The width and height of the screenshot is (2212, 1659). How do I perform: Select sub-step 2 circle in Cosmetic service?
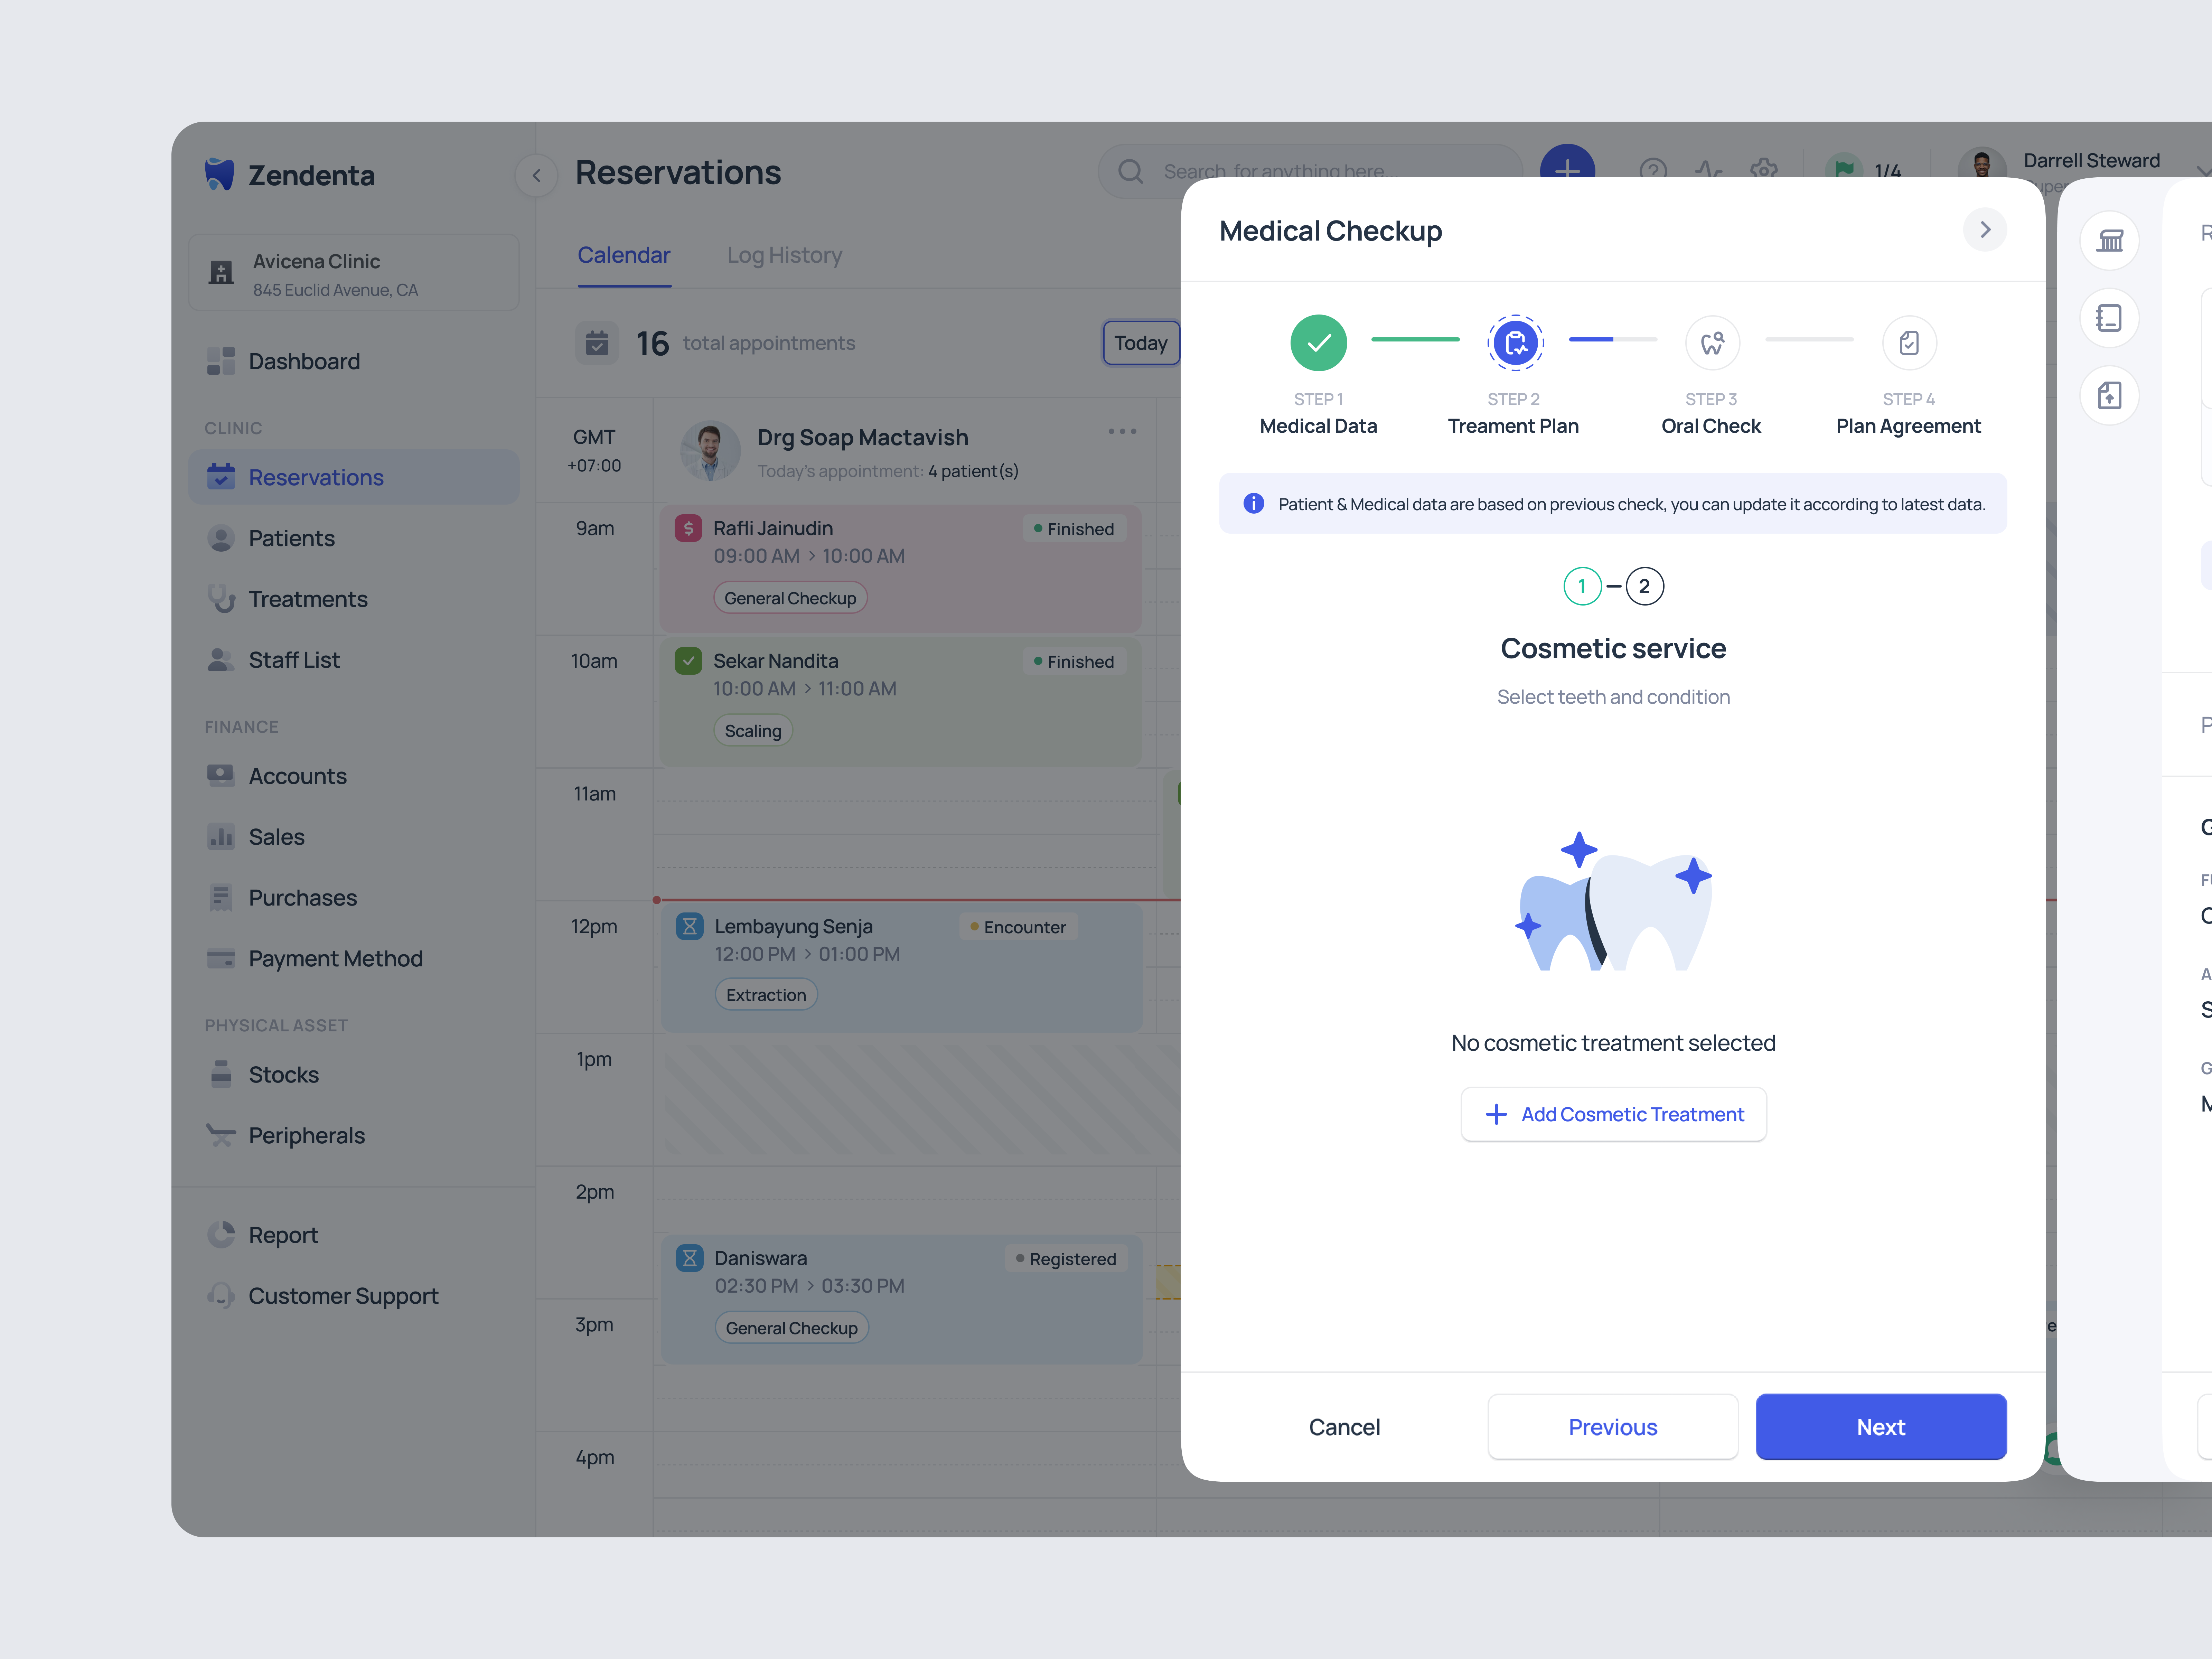click(1644, 586)
